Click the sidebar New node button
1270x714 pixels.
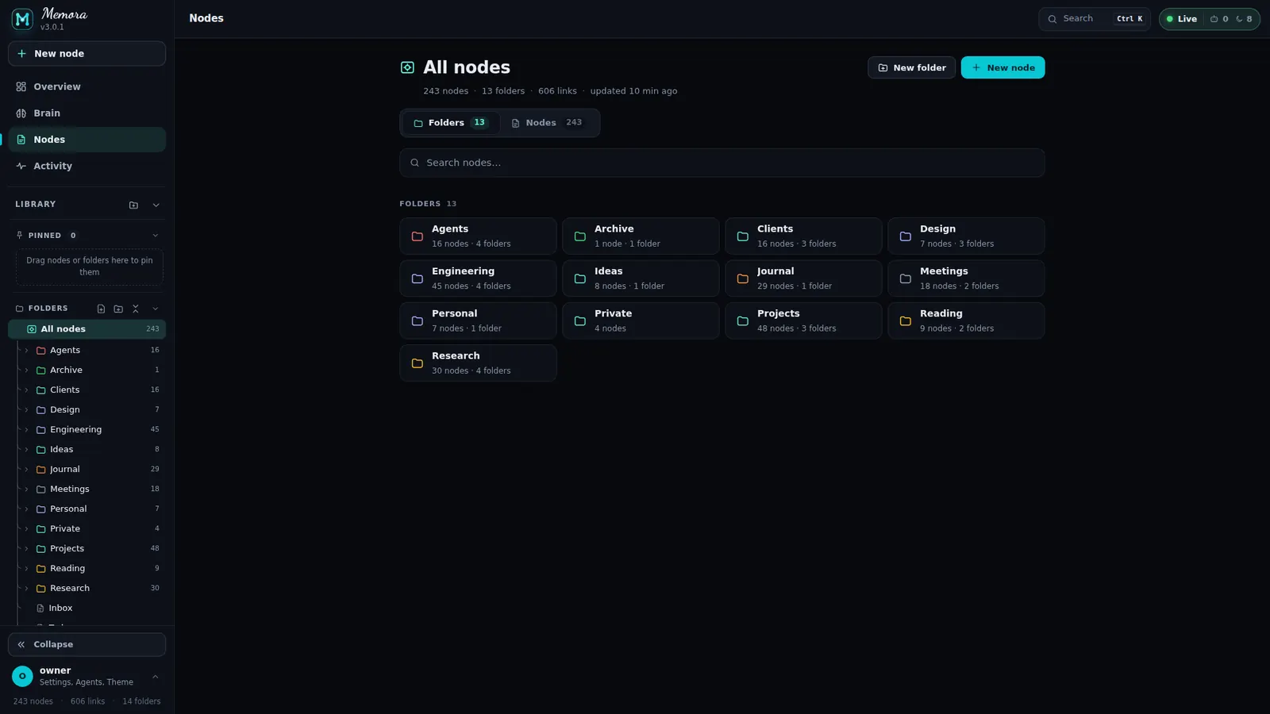(x=87, y=54)
